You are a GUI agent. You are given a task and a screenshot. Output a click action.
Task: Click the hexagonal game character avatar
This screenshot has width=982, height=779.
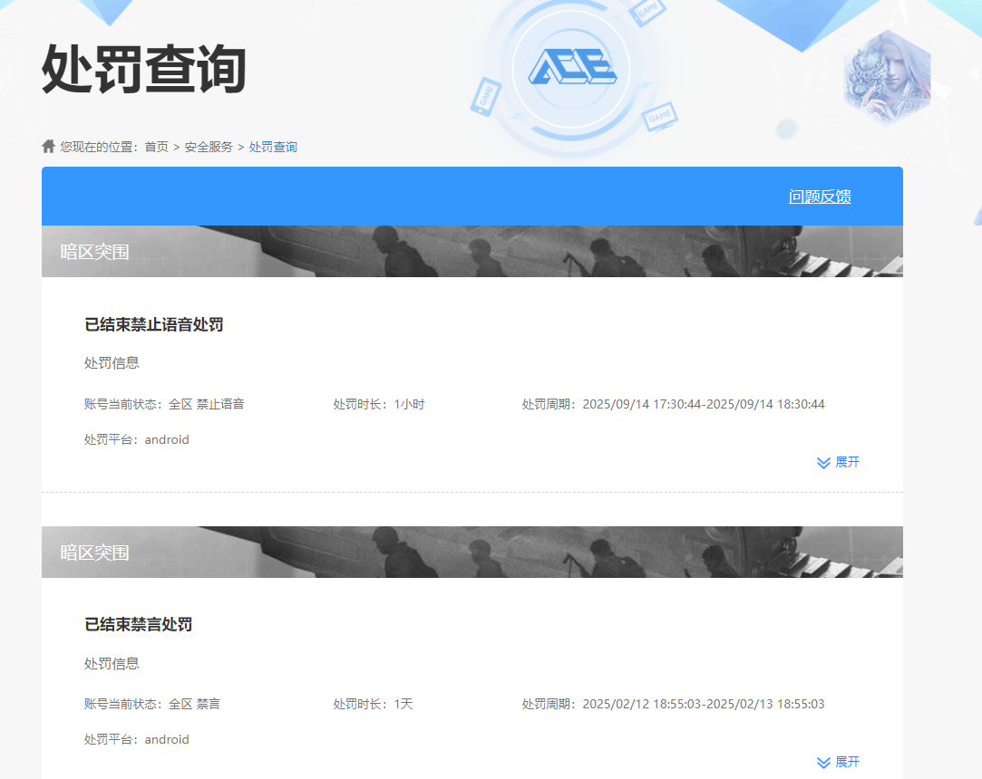tap(887, 77)
